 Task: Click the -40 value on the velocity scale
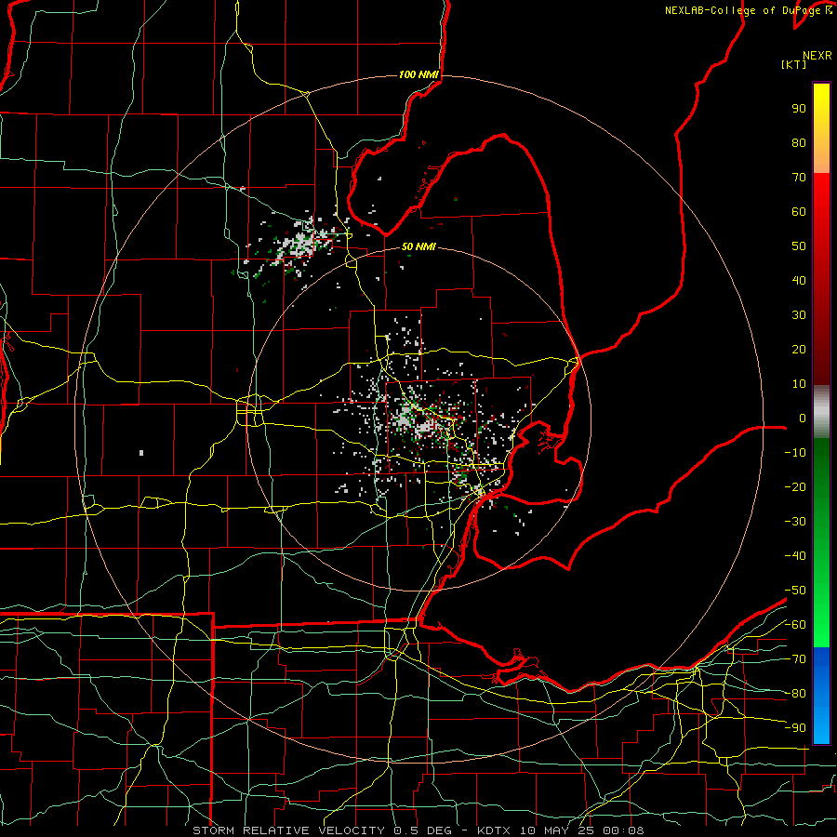coord(795,556)
